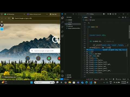Click the CRLF line ending status item

pos(106,79)
